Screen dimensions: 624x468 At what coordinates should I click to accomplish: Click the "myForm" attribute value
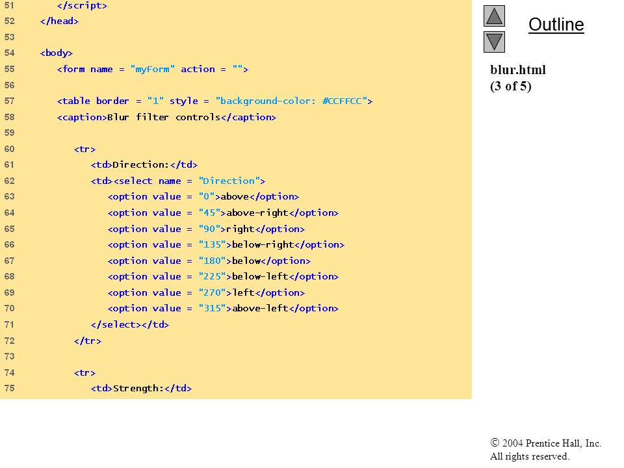pyautogui.click(x=152, y=70)
